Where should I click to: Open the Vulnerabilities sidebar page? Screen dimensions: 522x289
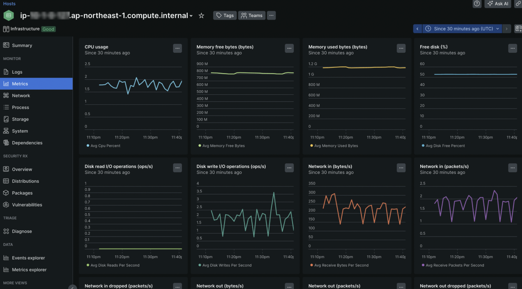(x=27, y=205)
